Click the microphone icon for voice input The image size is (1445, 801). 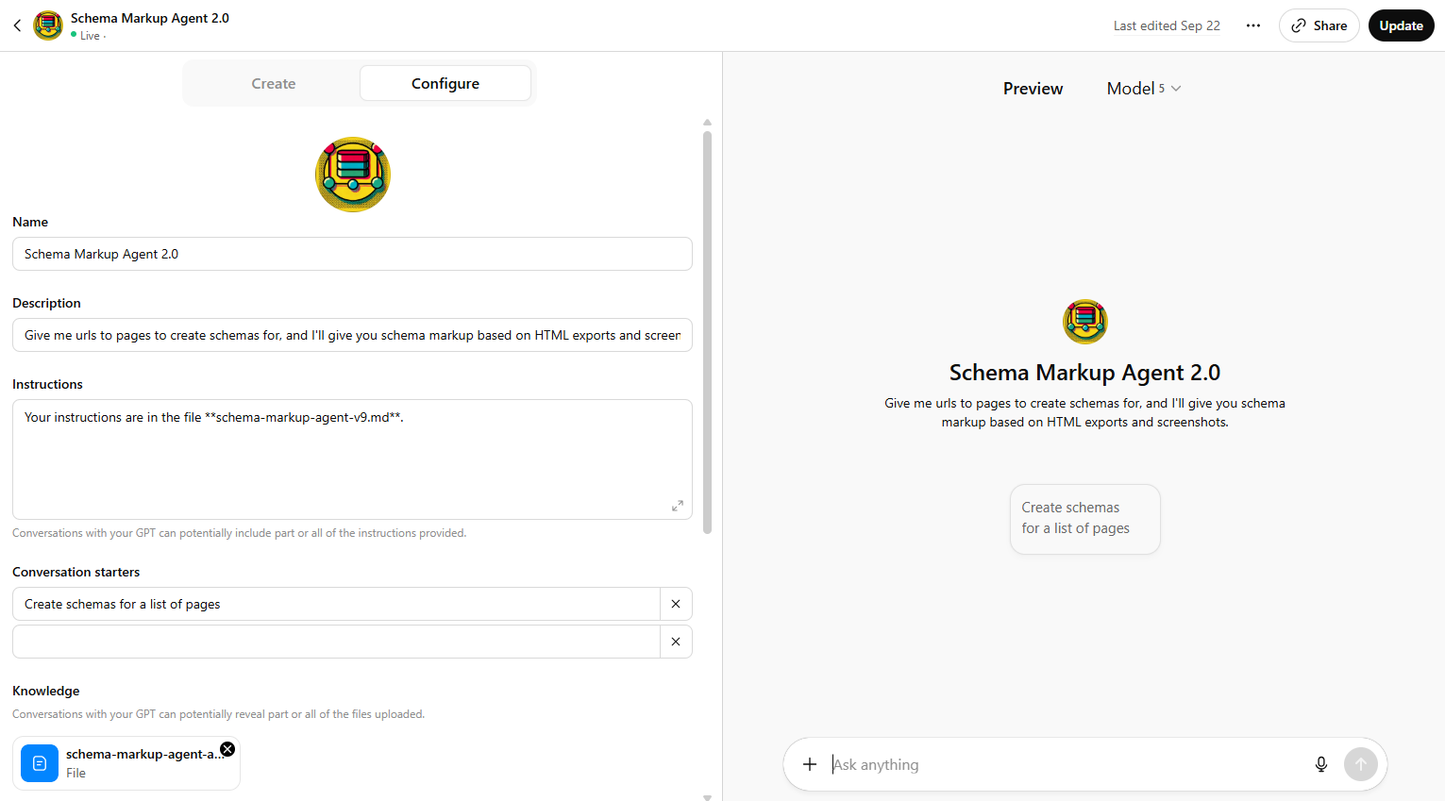(1320, 764)
